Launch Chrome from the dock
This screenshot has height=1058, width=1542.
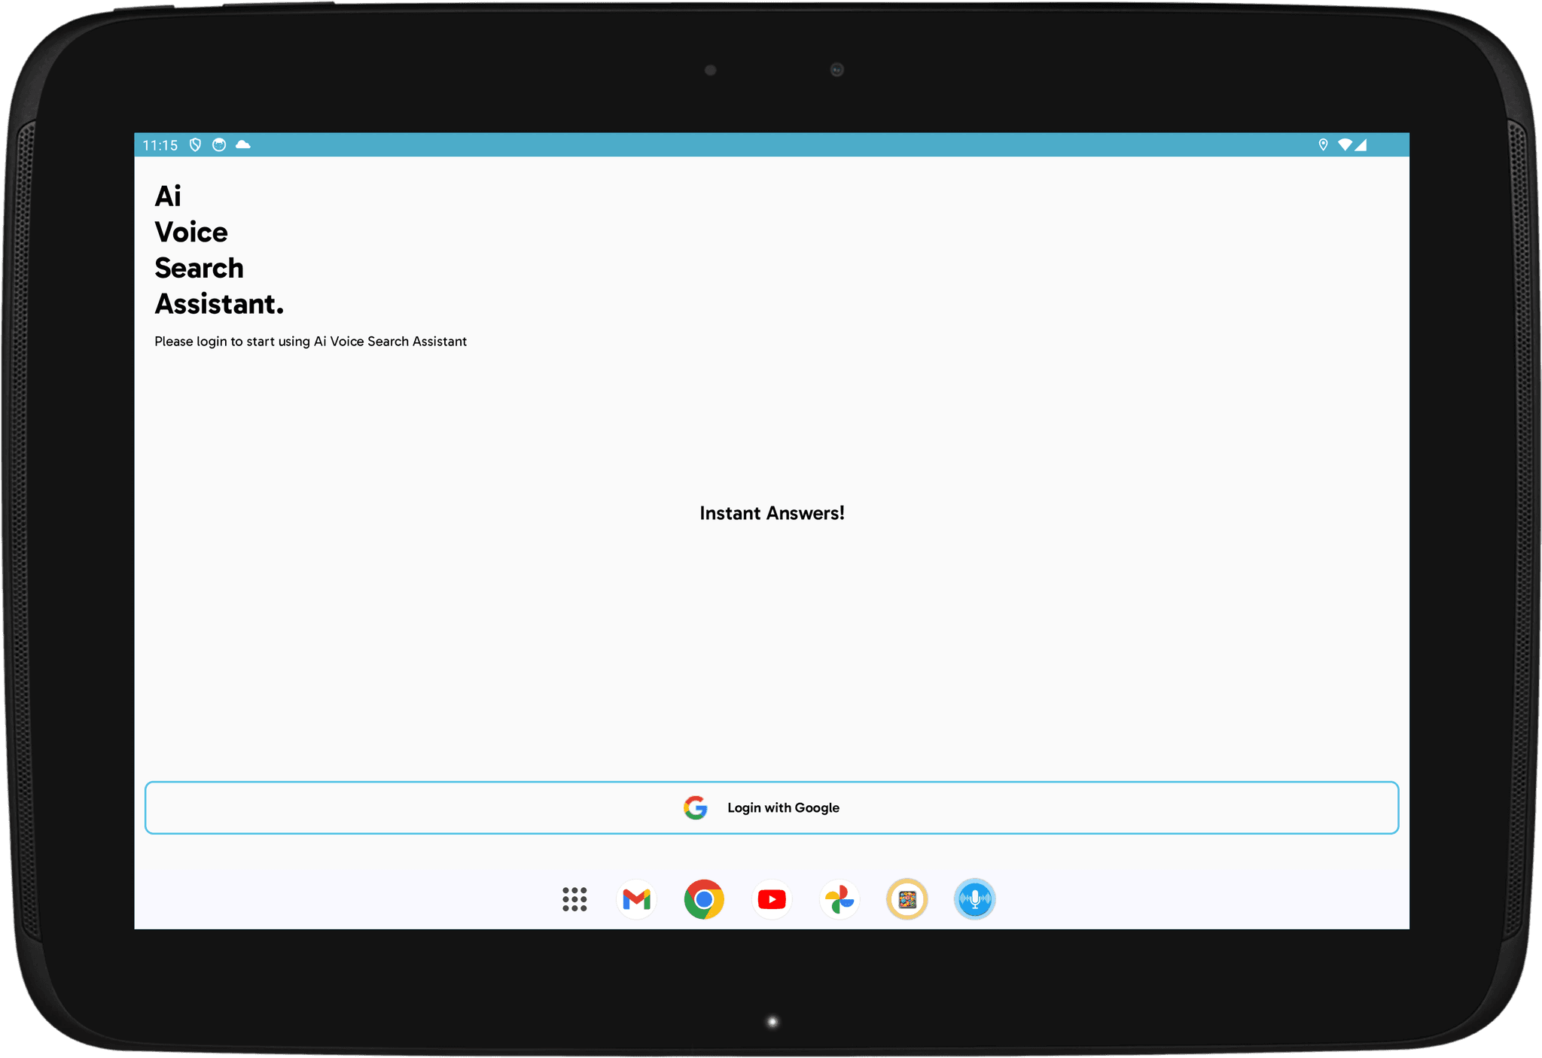704,899
